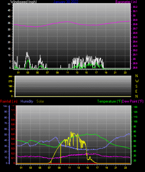This screenshot has height=172, width=145.
Task: Click hour 03 on windspeed chart axis
Action: 28,73
